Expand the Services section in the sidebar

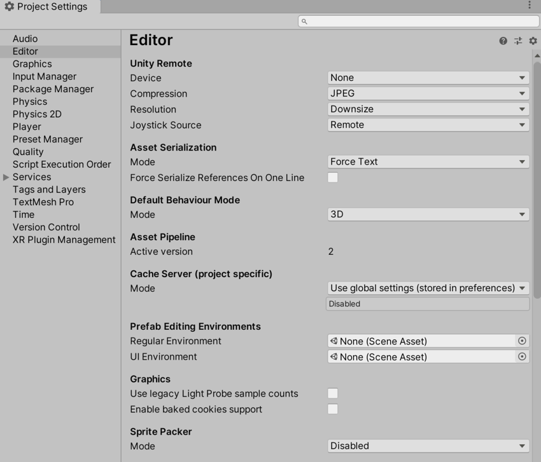tap(6, 177)
